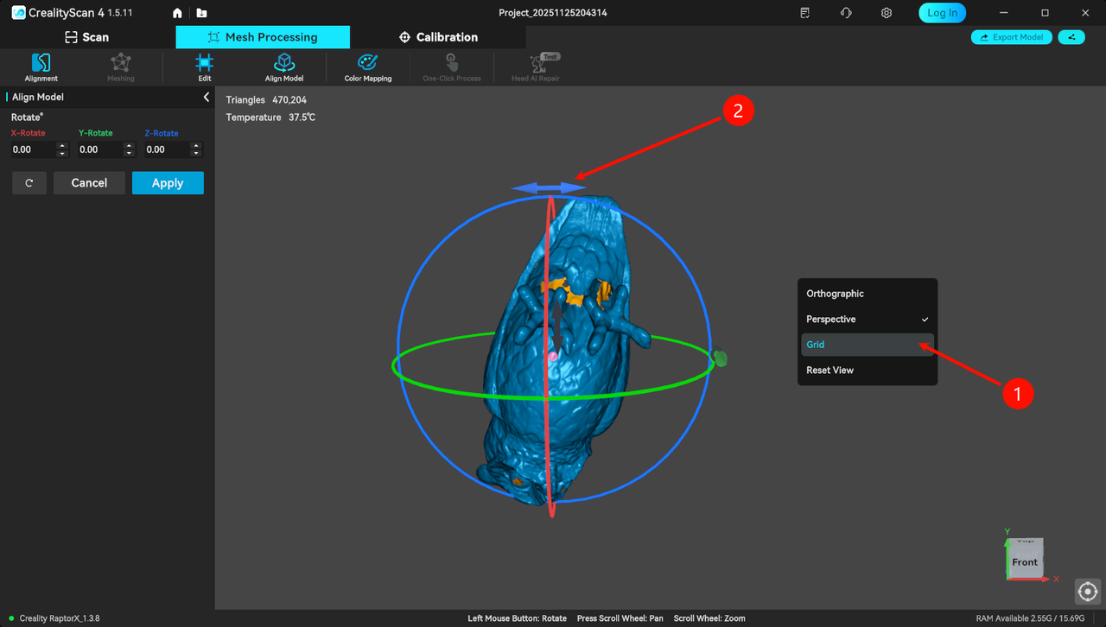Decrease the Z-Rotate value stepper
Screen dimensions: 1106x627
click(x=196, y=154)
